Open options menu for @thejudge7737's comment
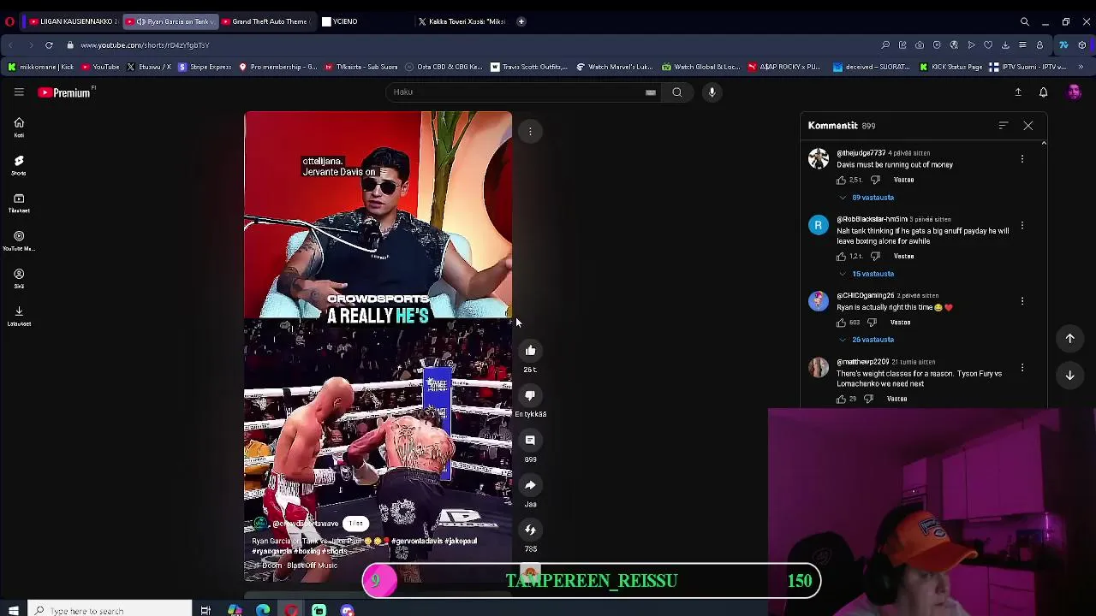 click(1022, 159)
